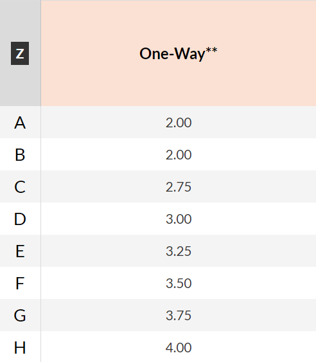Image resolution: width=316 pixels, height=362 pixels.
Task: Click the 3.75 one-way fare
Action: 179,315
